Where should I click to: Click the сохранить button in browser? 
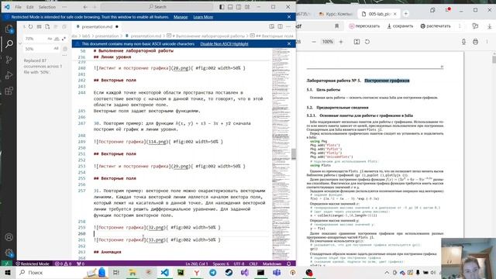(x=400, y=26)
